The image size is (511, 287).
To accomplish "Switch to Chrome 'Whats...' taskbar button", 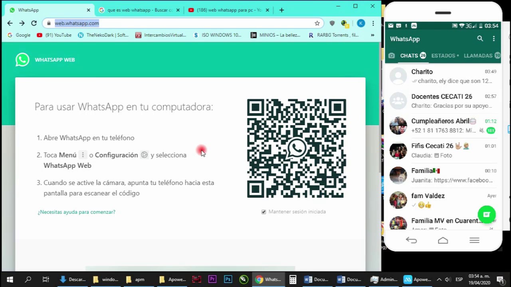I will pyautogui.click(x=269, y=279).
